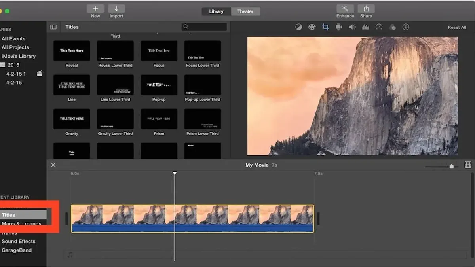Open Titles in the content library
Image resolution: width=475 pixels, height=267 pixels.
click(23, 215)
